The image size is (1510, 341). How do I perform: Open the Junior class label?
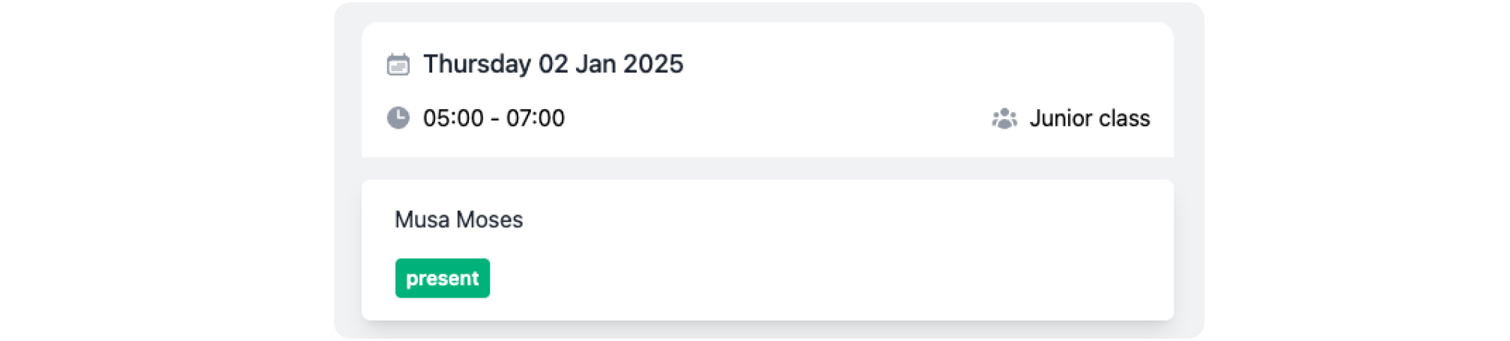(x=1089, y=118)
